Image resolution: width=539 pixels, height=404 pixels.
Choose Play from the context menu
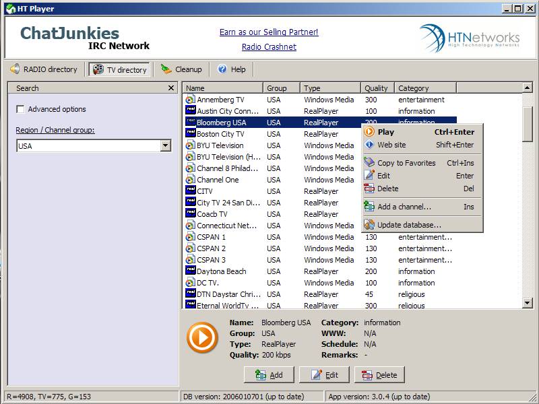(422, 132)
